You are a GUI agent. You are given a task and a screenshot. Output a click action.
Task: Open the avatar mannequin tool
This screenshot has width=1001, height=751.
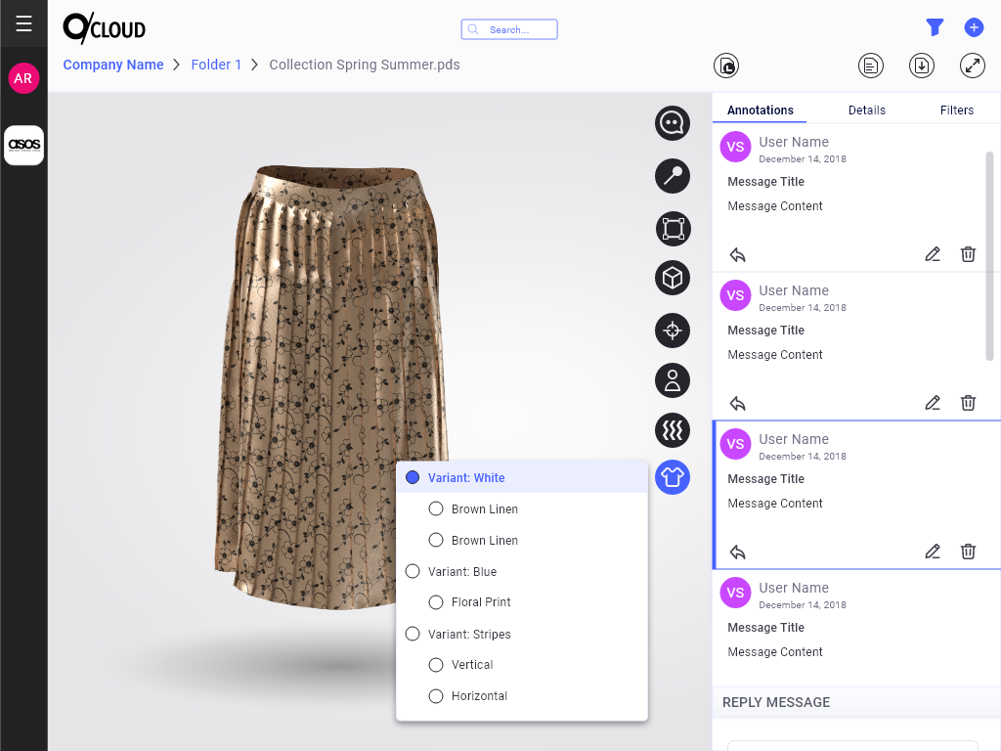[x=673, y=381]
